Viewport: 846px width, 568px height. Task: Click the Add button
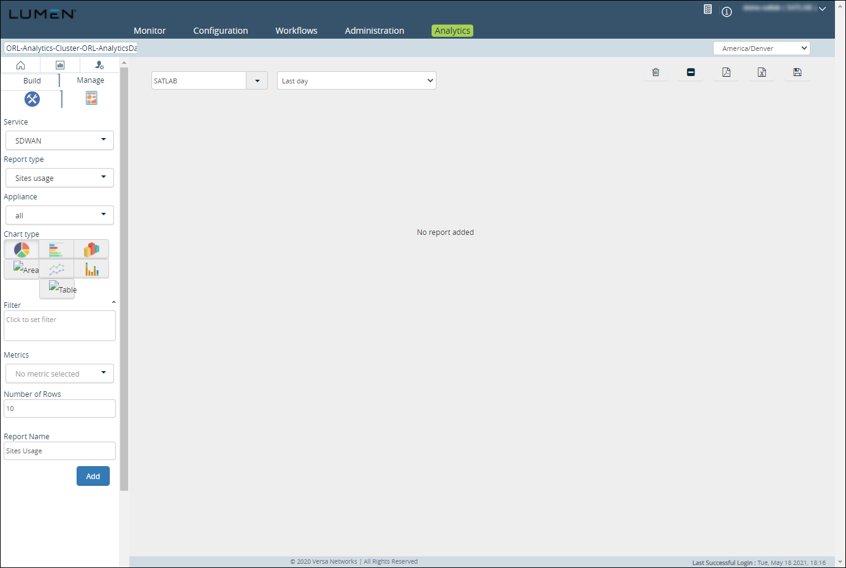tap(93, 476)
